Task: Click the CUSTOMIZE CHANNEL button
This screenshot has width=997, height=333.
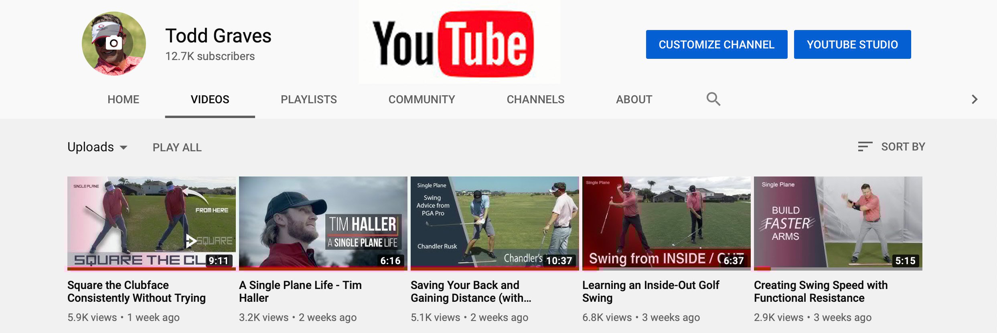Action: 717,44
